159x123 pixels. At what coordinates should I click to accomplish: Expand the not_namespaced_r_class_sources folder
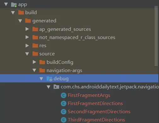click(27, 37)
